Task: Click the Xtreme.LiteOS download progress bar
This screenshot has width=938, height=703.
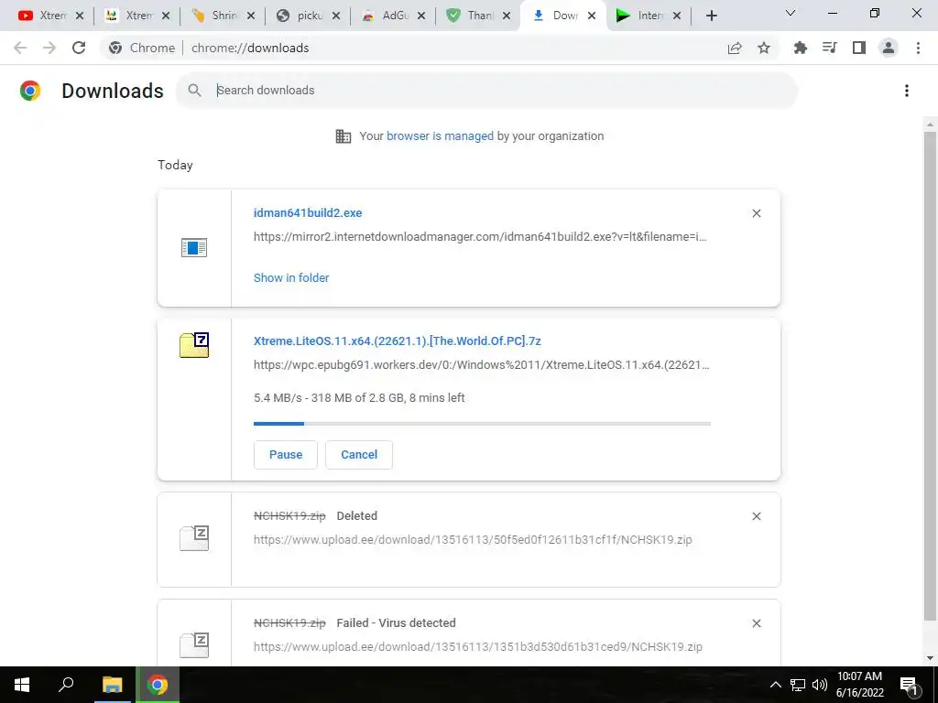Action: [482, 423]
